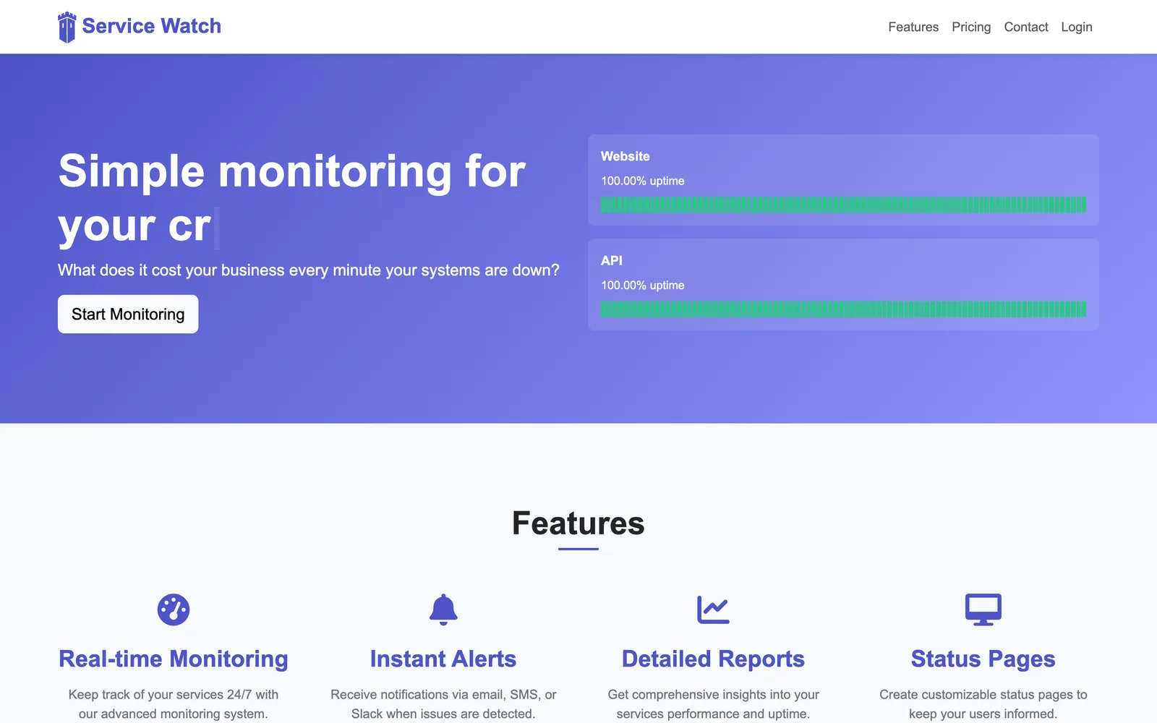Click the downtime cost question subtitle
This screenshot has height=723, width=1157.
309,270
